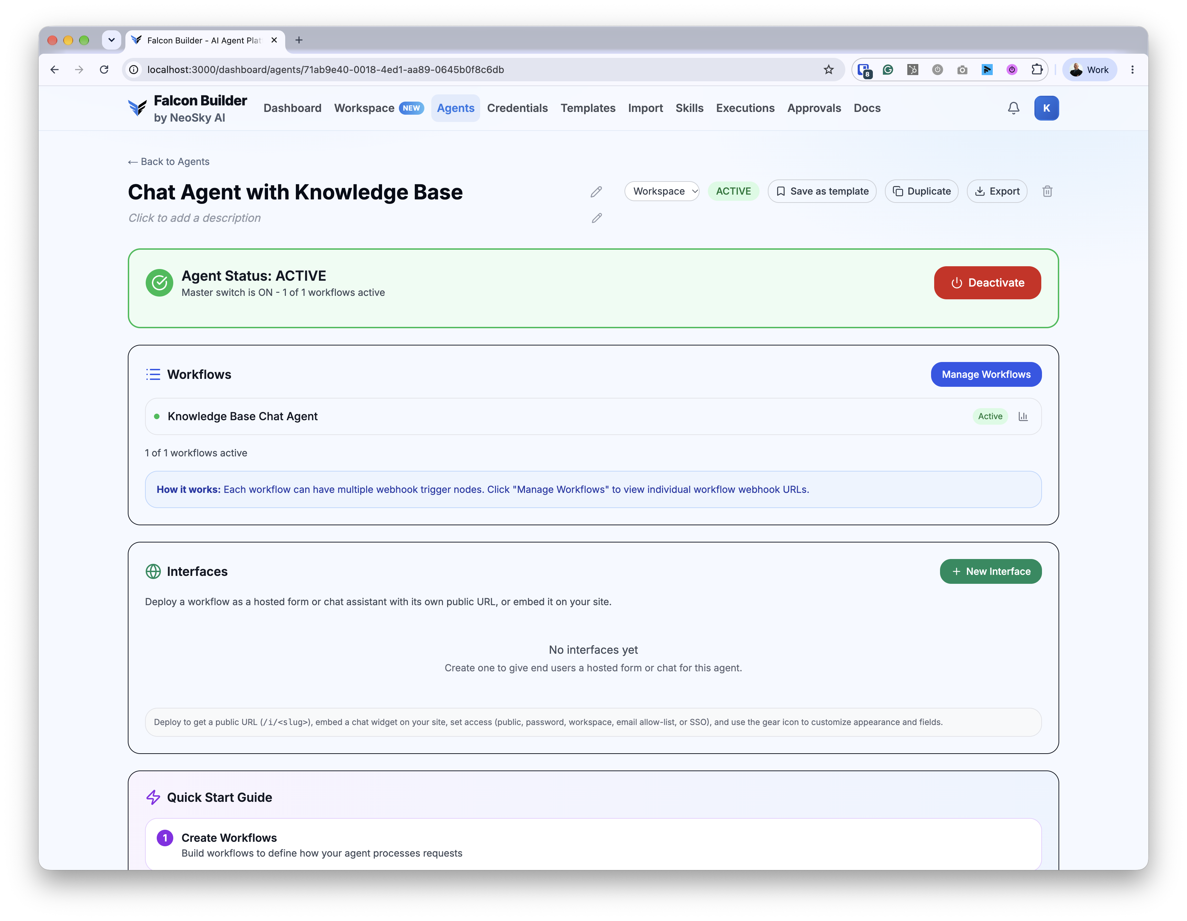View site information icon in address bar
The image size is (1187, 921).
pyautogui.click(x=134, y=70)
